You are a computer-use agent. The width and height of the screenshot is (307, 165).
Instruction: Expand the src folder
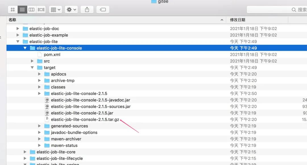32,61
